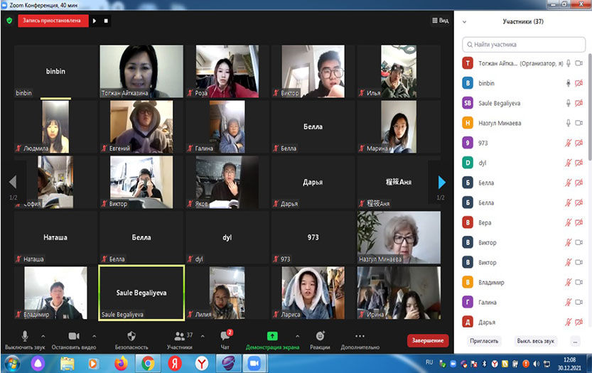Toggle the Participants panel (Участники)
The width and height of the screenshot is (592, 373).
pyautogui.click(x=179, y=335)
